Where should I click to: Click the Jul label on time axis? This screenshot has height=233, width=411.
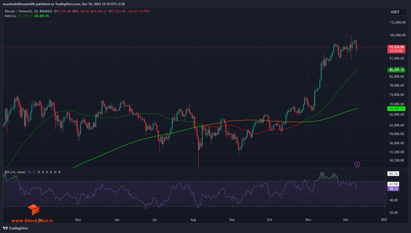point(155,220)
